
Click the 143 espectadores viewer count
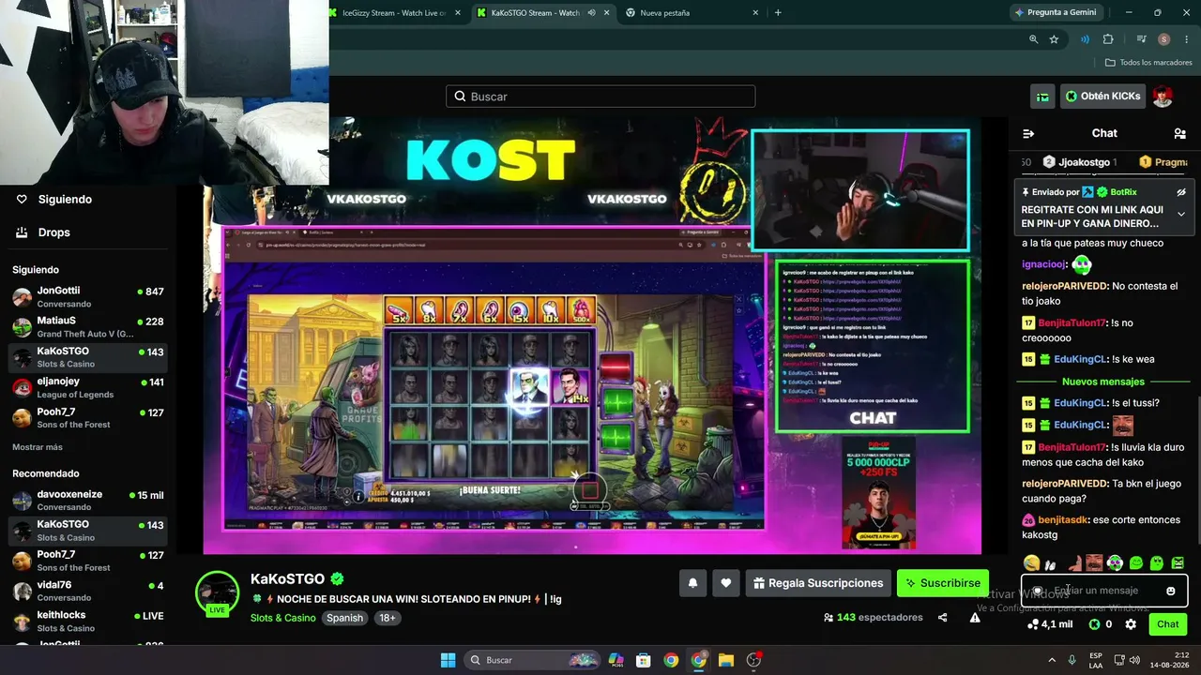(x=873, y=618)
